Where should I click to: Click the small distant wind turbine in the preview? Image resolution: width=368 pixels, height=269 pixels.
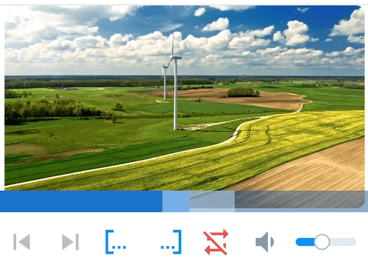pyautogui.click(x=165, y=83)
